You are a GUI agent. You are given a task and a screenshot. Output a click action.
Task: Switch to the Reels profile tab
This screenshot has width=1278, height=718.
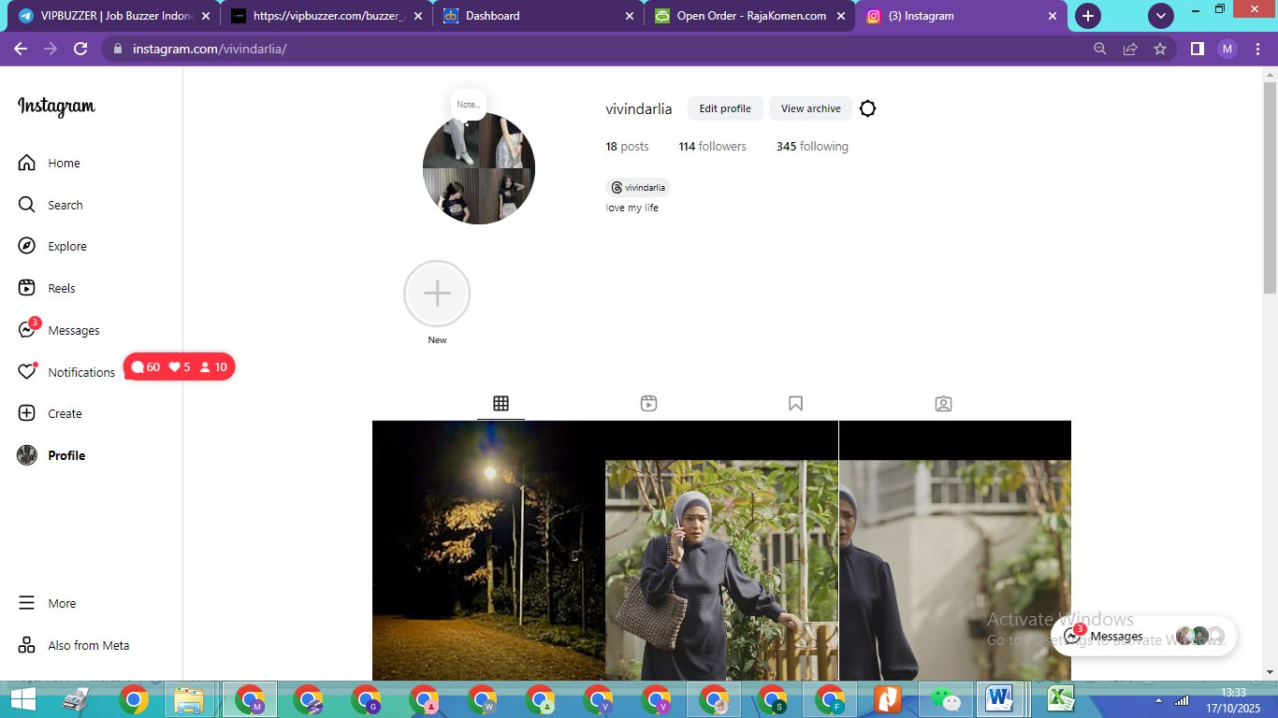point(648,404)
